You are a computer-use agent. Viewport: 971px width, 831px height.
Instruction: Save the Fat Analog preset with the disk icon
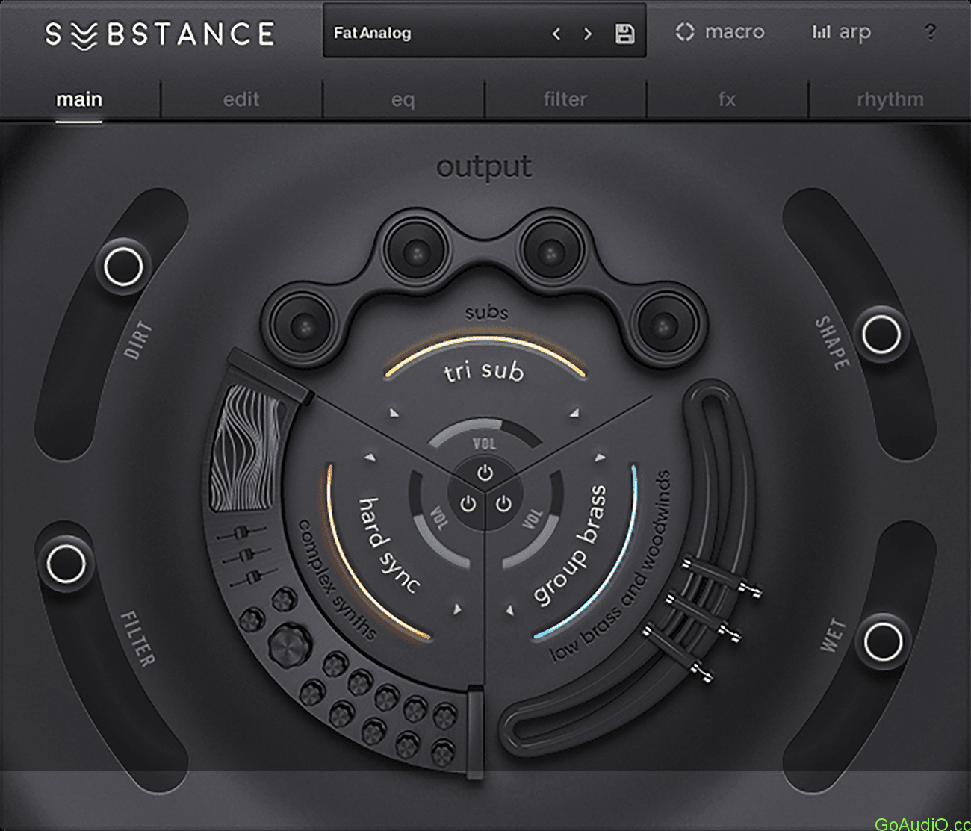(626, 34)
